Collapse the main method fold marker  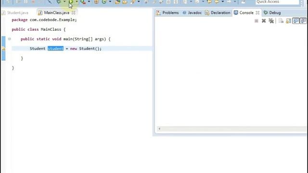[x=10, y=39]
